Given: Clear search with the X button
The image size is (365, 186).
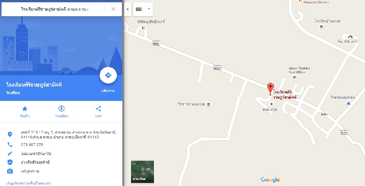Looking at the screenshot, I should click(113, 9).
